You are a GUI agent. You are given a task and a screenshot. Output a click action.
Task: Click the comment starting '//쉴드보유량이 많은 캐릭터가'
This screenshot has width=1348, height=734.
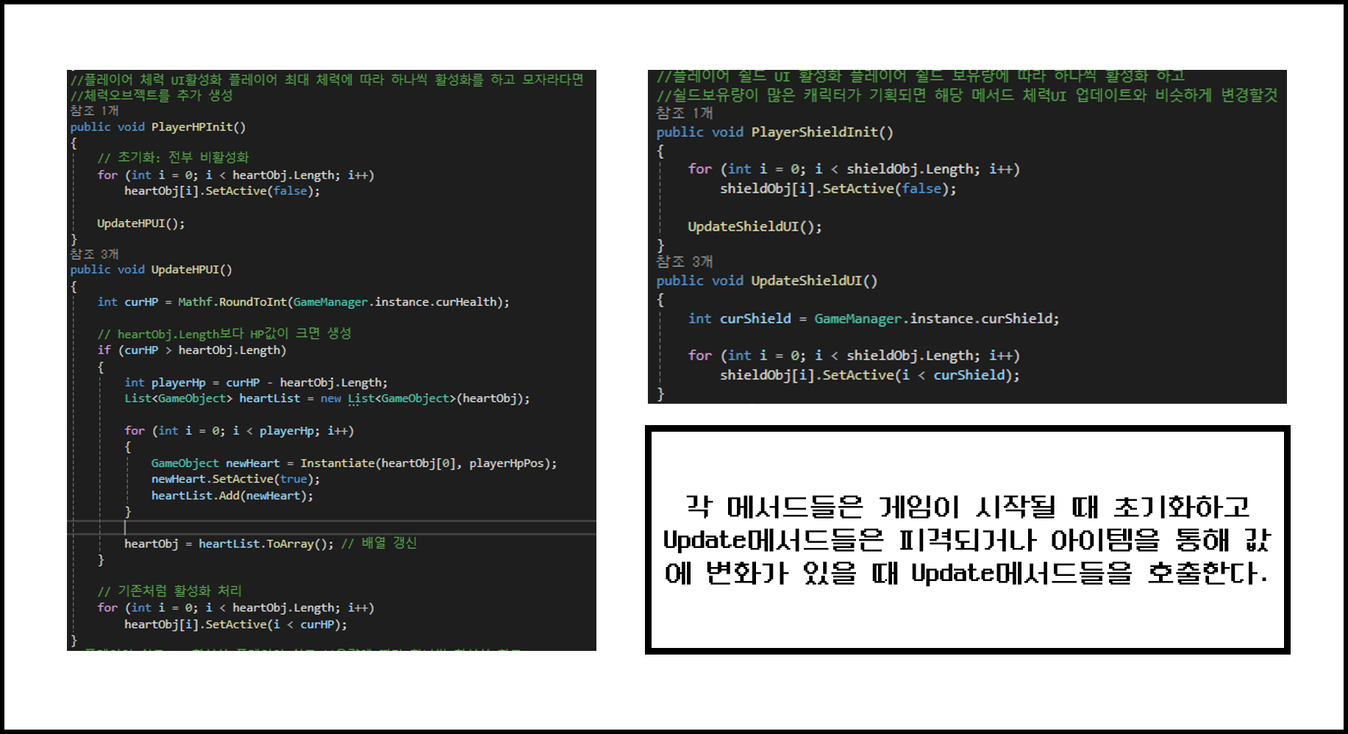(x=967, y=95)
